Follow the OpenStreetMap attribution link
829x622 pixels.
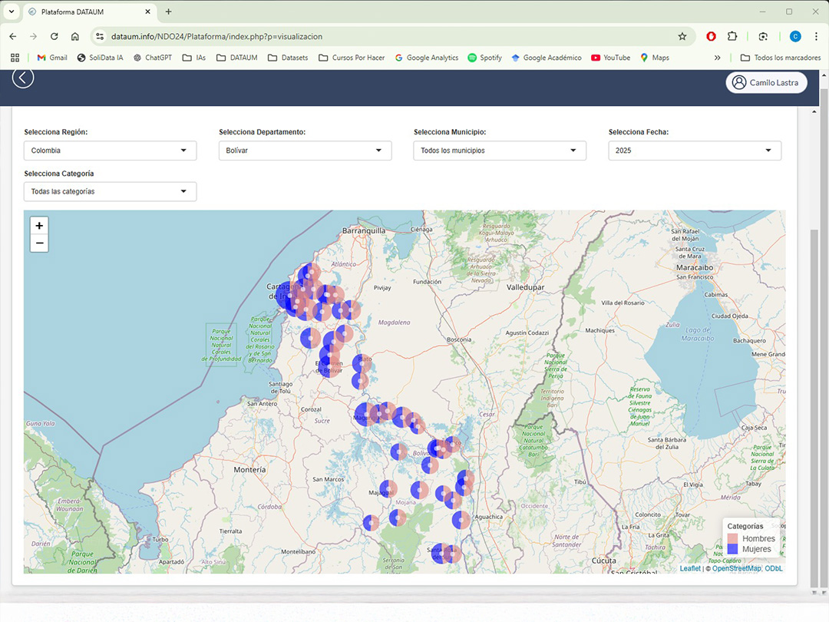[x=736, y=568]
